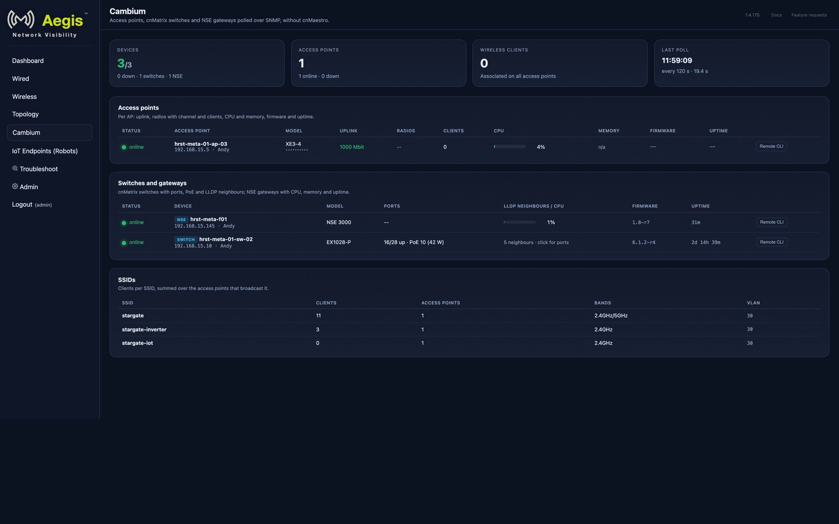Open the Wireless section
839x524 pixels.
[24, 97]
